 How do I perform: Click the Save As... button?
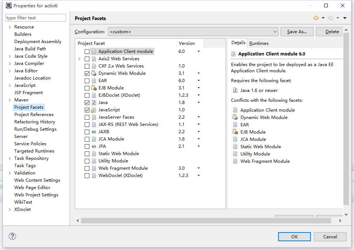point(297,32)
